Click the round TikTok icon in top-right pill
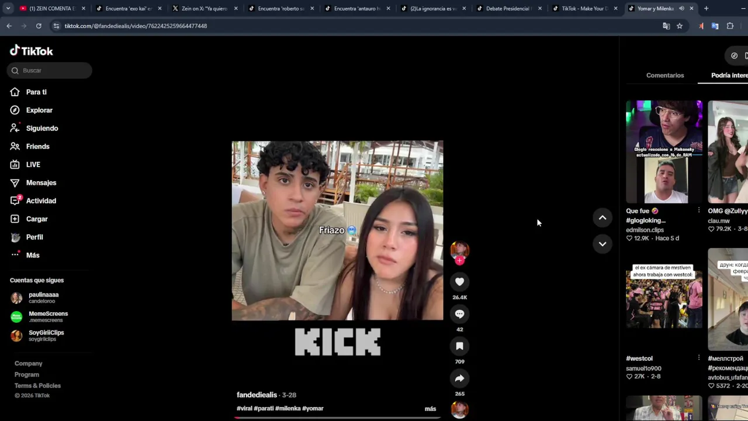The height and width of the screenshot is (421, 748). coord(735,56)
